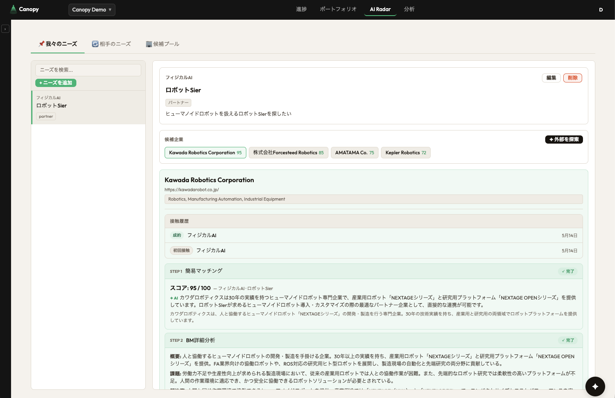615x398 pixels.
Task: Select Kepler Robotics candidate chip
Action: [x=406, y=153]
